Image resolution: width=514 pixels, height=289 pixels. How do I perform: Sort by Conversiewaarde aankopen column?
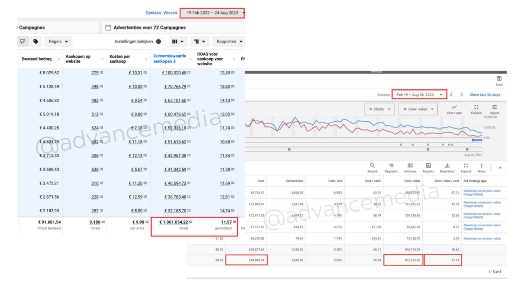[172, 60]
